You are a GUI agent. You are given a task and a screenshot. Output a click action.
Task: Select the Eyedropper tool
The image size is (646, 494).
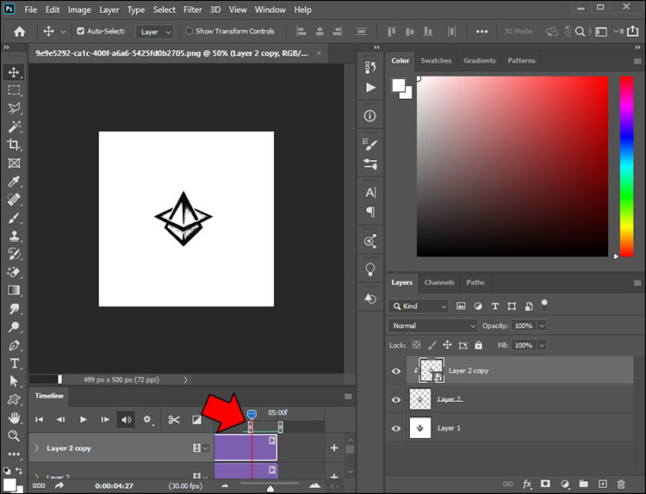pos(14,181)
